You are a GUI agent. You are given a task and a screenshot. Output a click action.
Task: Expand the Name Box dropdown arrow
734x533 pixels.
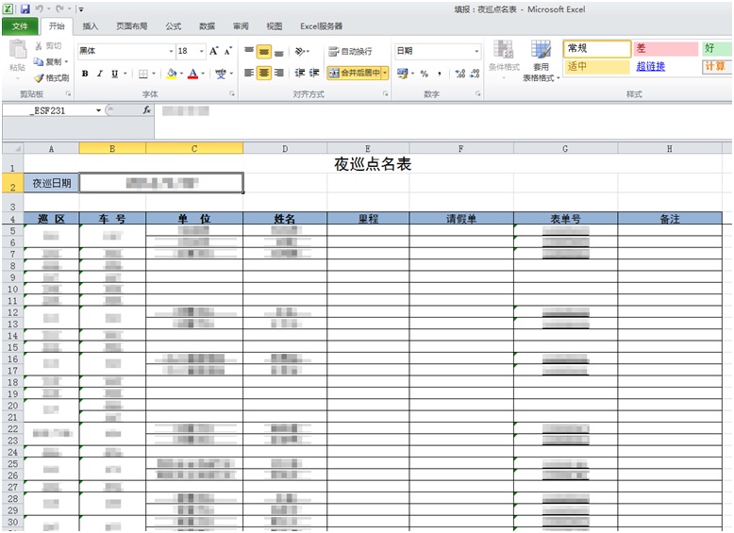click(x=98, y=110)
